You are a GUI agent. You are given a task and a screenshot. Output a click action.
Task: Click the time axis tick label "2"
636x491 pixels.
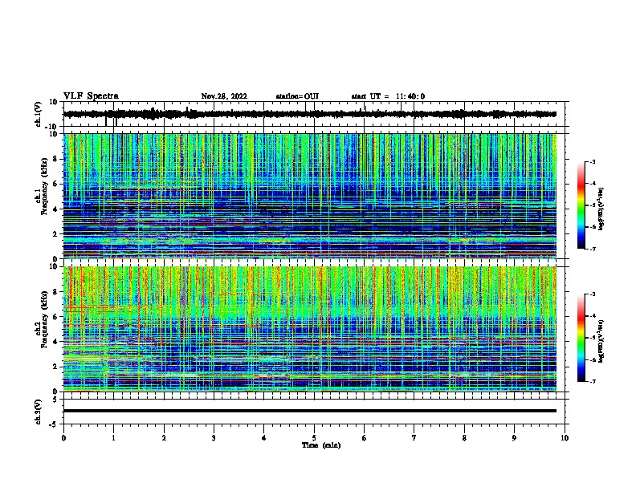point(164,438)
